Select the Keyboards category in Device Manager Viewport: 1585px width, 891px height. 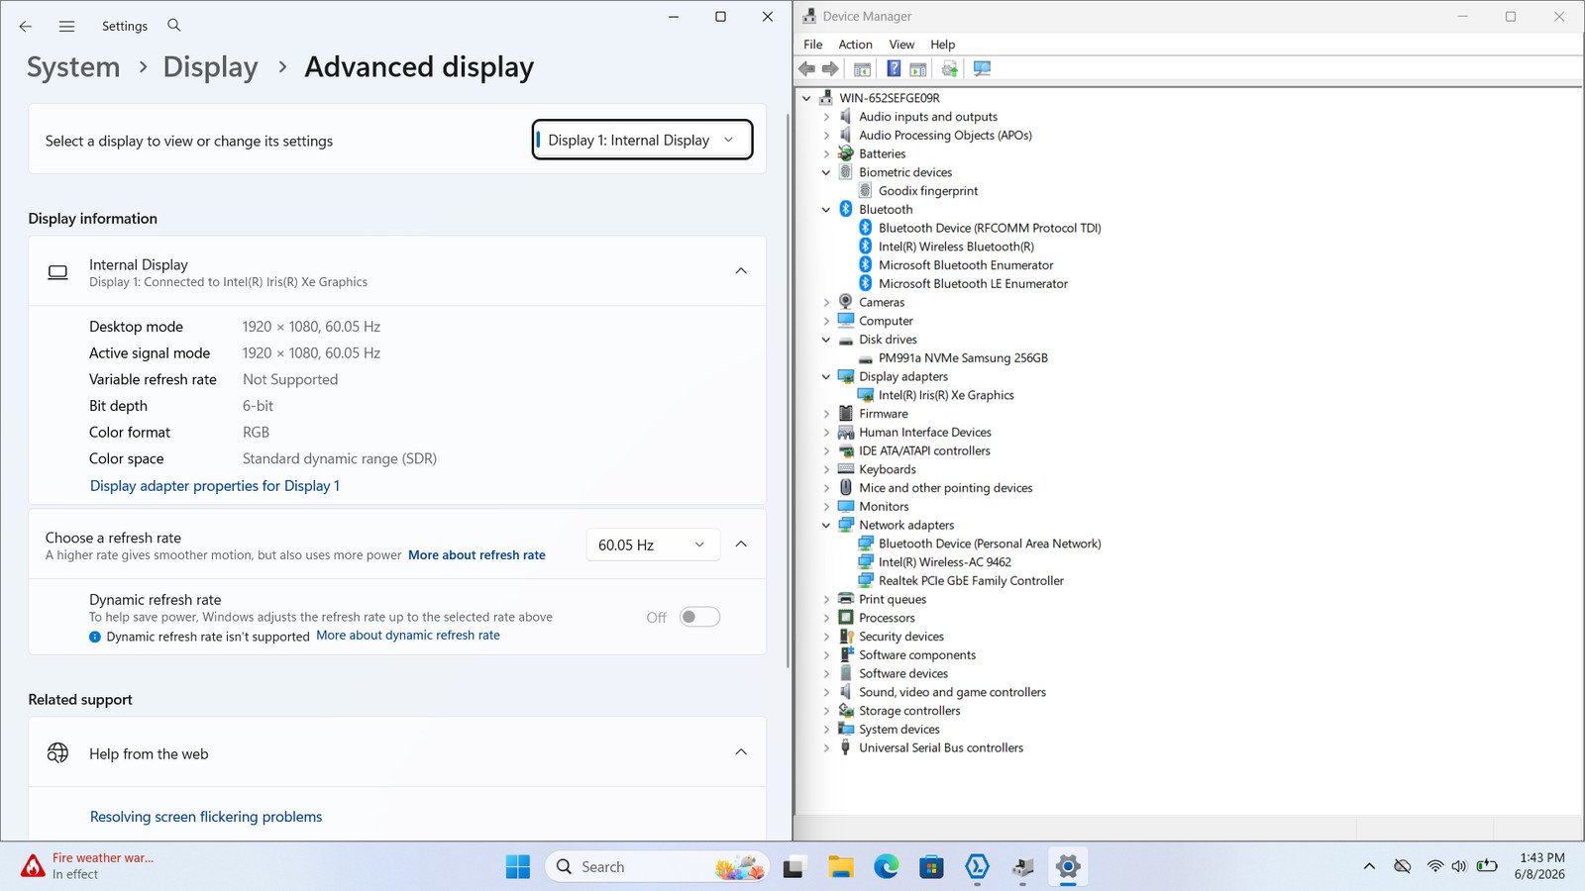pyautogui.click(x=888, y=470)
